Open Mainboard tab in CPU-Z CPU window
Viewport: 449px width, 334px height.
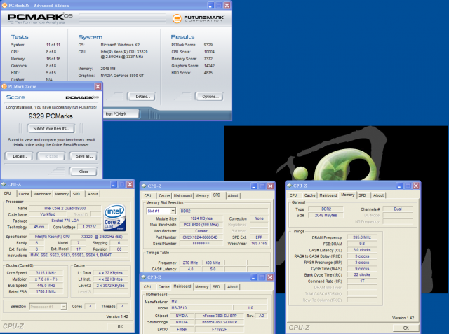tap(42, 194)
